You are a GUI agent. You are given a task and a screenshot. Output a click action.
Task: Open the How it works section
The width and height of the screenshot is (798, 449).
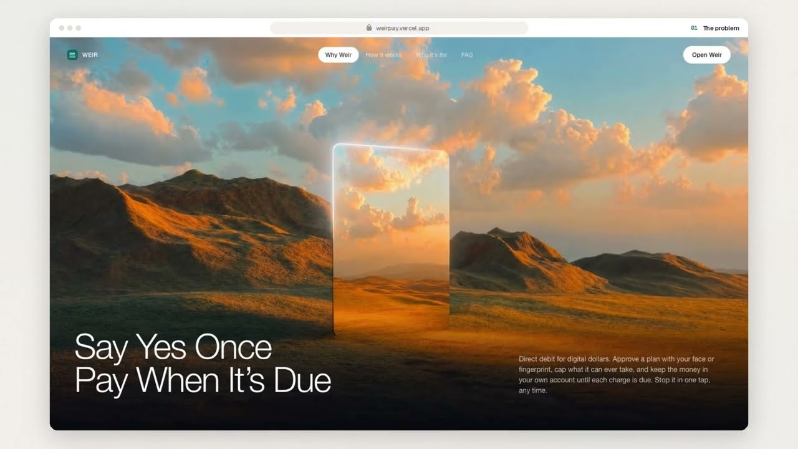click(x=383, y=55)
